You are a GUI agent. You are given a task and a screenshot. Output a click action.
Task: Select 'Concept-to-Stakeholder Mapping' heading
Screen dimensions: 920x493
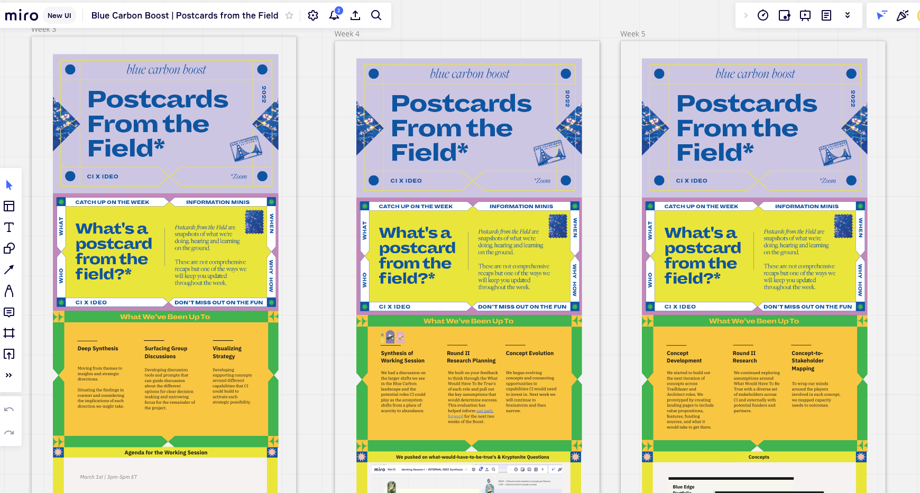pos(807,361)
